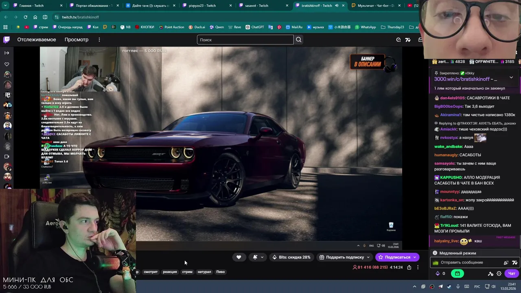
Task: Click the 7TV icon in top bar
Action: coord(408,39)
